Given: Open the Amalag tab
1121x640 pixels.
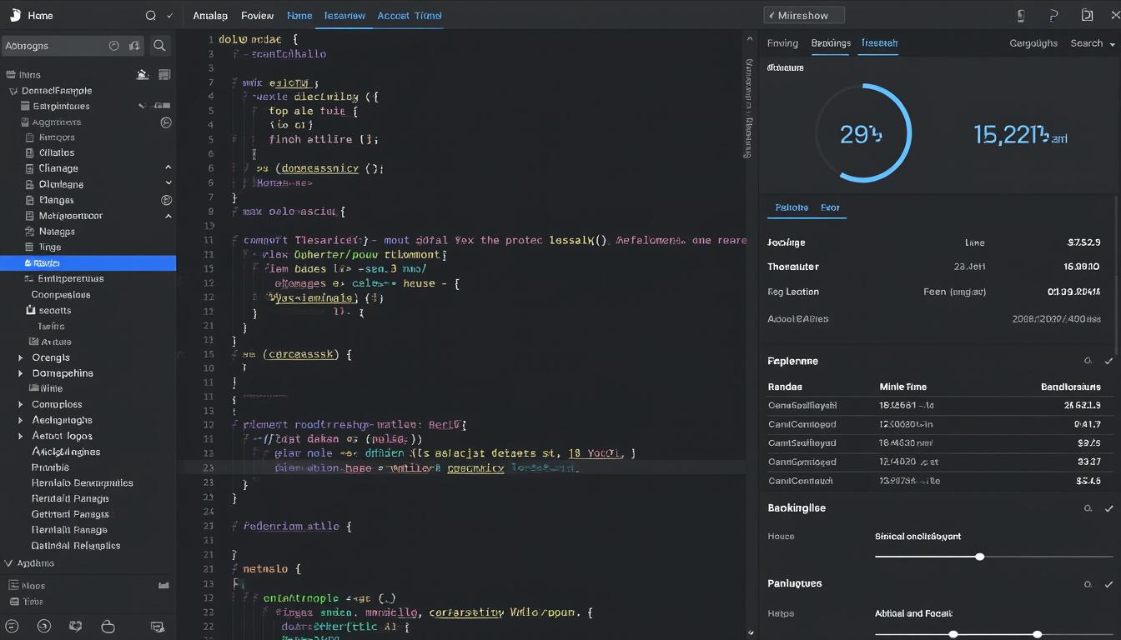Looking at the screenshot, I should tap(210, 16).
